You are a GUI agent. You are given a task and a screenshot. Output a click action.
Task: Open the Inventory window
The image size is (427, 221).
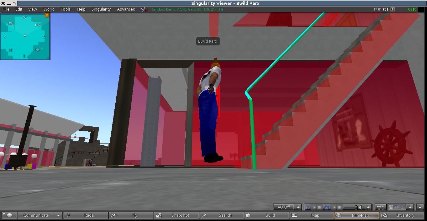402,215
